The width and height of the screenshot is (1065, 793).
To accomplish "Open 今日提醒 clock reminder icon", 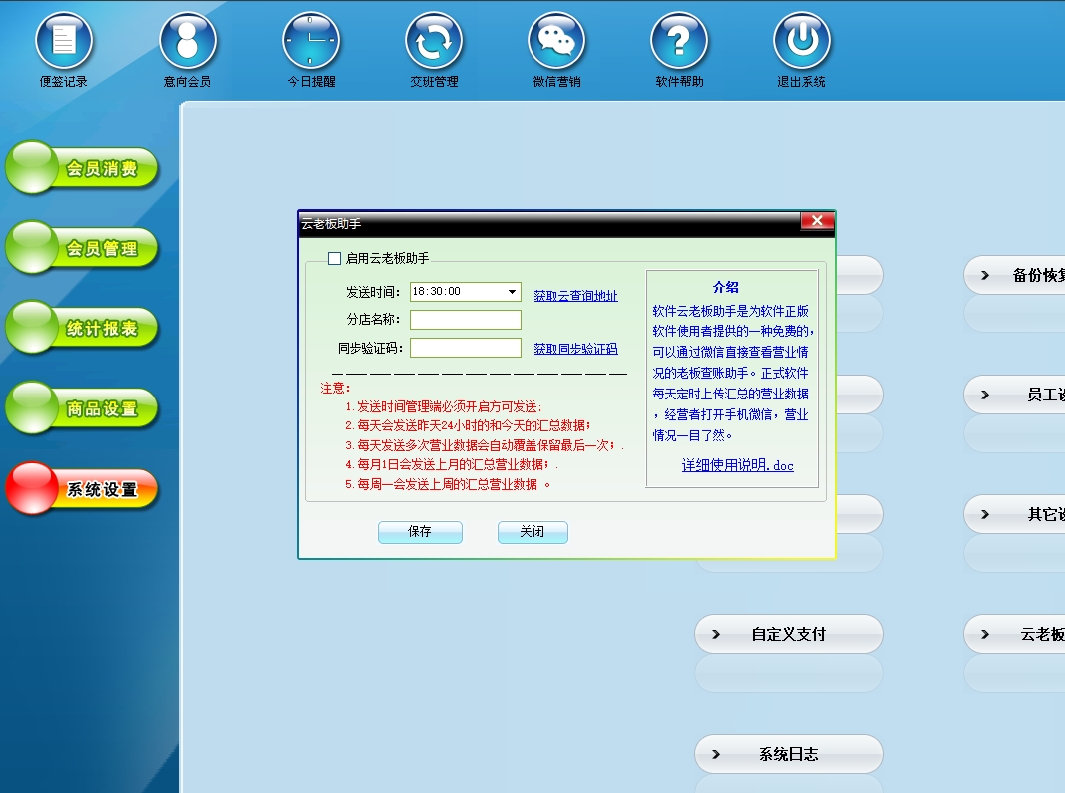I will [x=310, y=42].
